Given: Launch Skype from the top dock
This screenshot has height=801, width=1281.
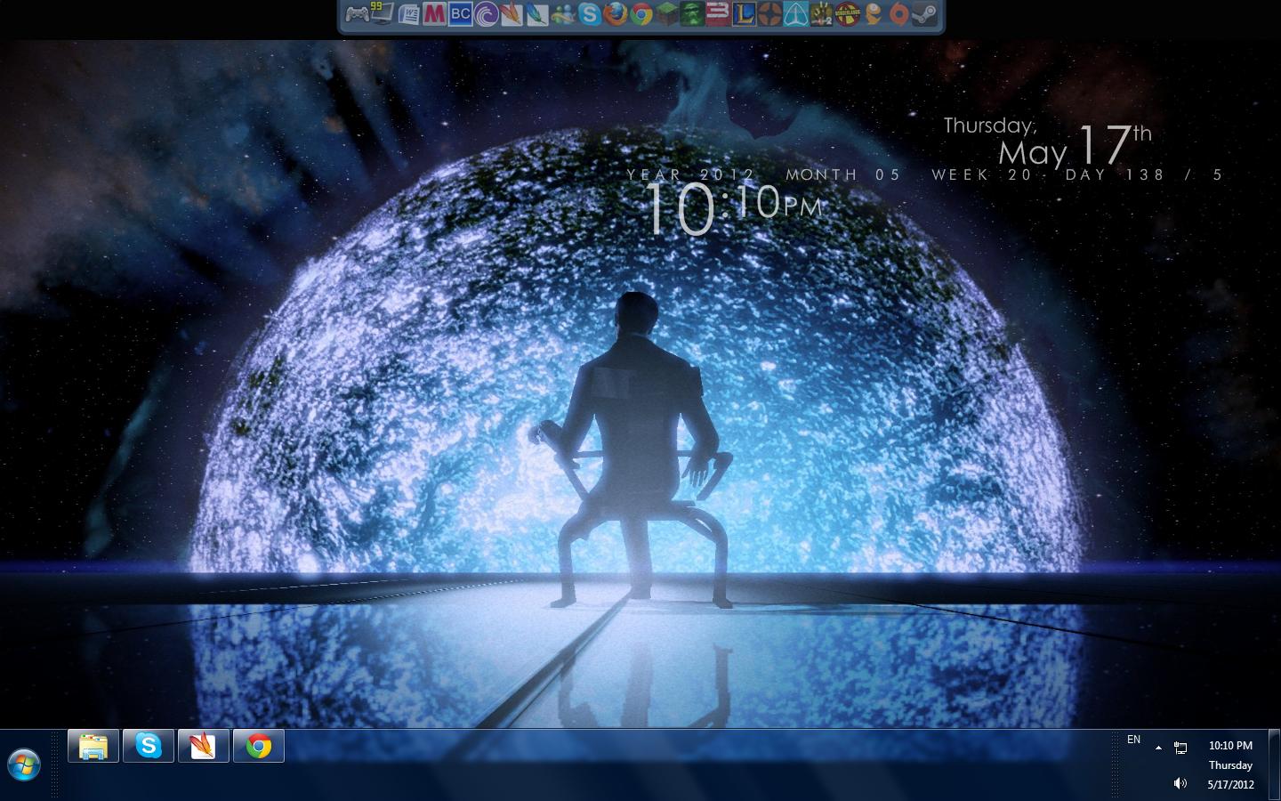Looking at the screenshot, I should coord(589,14).
